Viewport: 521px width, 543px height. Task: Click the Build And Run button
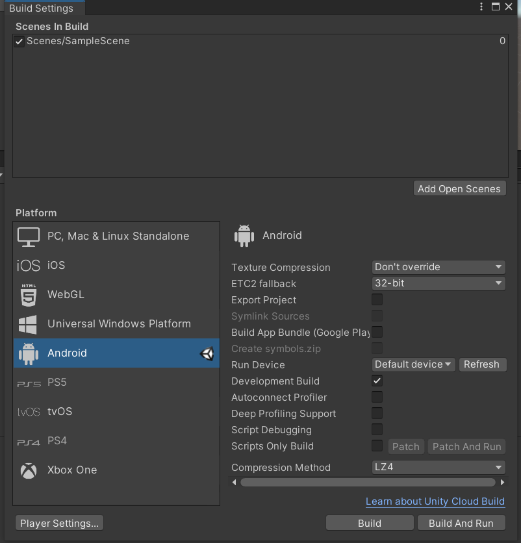pos(461,522)
